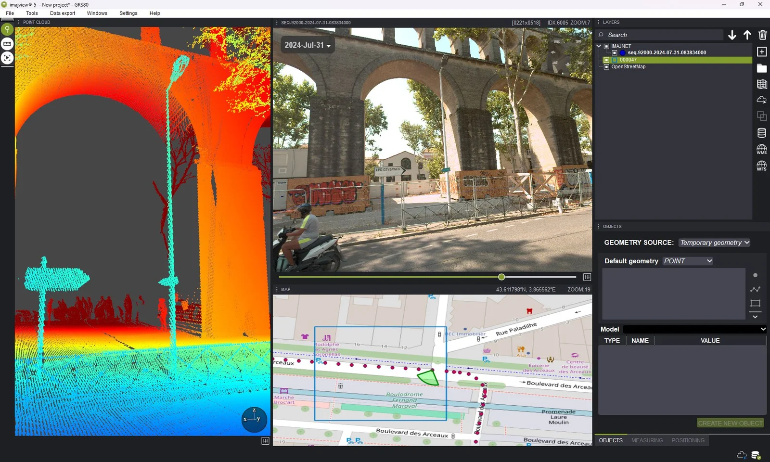
Task: Open Objects panel options dots
Action: click(599, 226)
